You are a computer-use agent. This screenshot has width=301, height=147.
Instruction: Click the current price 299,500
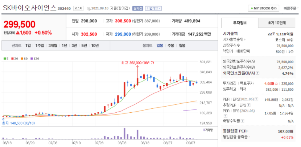coord(19,24)
